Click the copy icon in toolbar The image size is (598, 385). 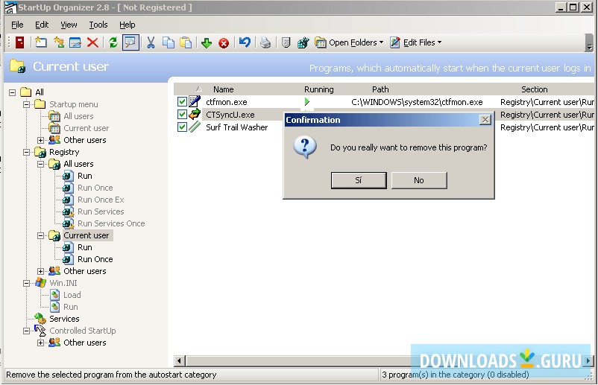tap(169, 42)
